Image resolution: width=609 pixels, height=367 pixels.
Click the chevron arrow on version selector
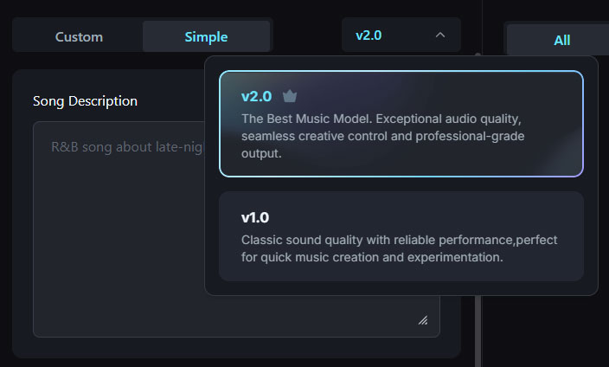click(440, 35)
